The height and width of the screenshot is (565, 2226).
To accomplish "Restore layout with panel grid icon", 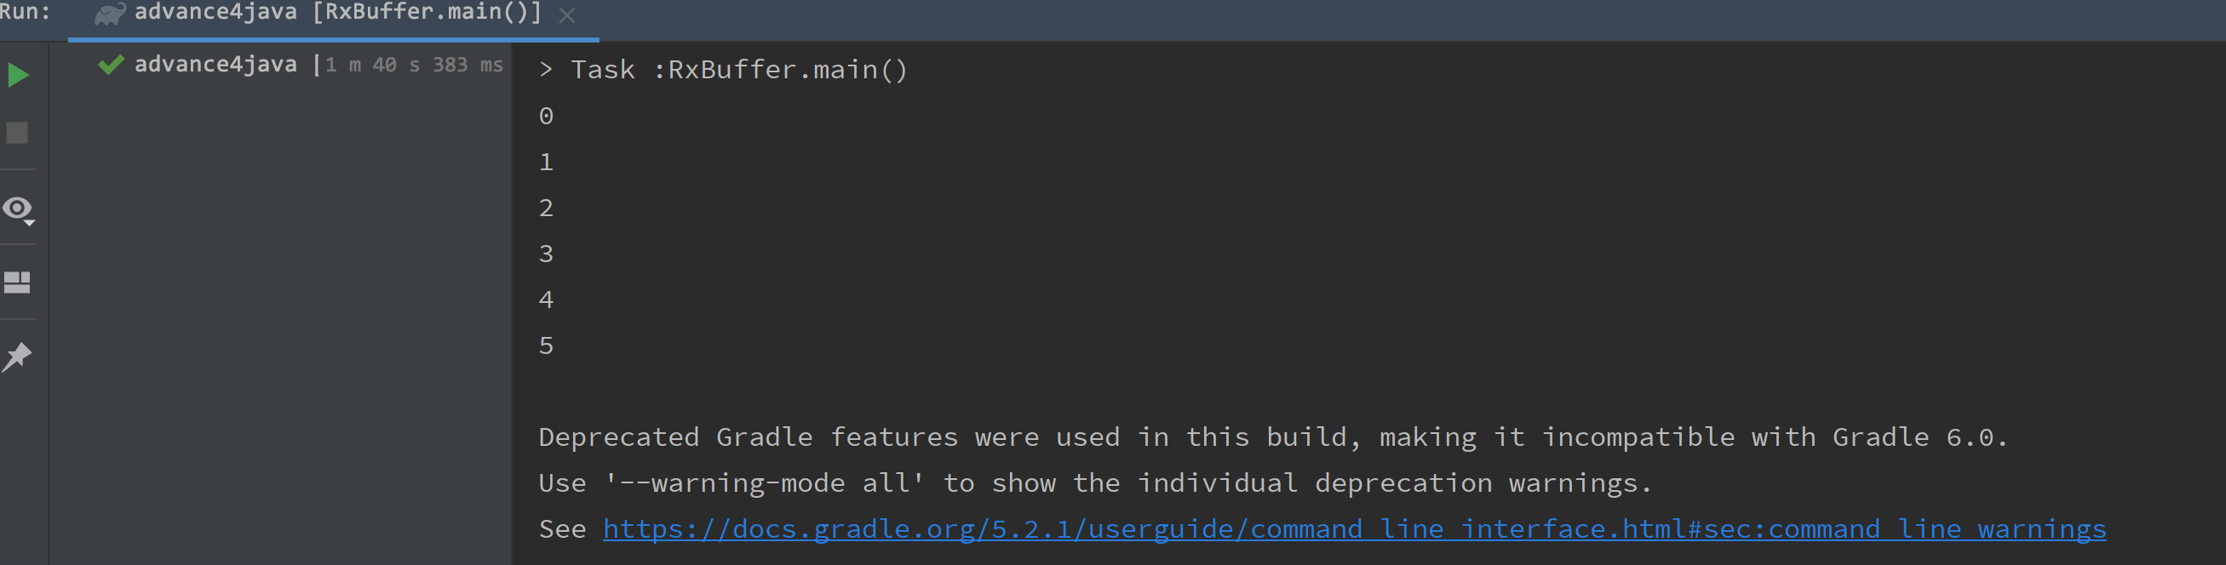I will pos(17,282).
